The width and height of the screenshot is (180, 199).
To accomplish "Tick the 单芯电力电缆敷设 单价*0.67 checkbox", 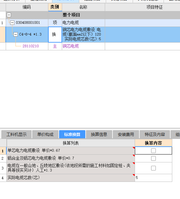I will point(153,151).
